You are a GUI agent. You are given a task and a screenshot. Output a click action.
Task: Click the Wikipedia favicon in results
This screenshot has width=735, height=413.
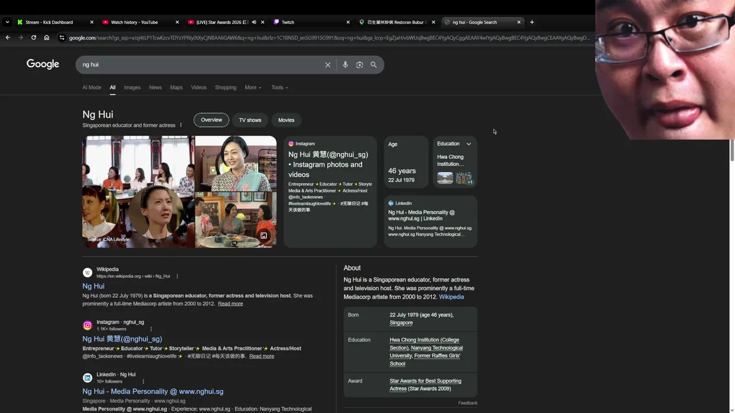coord(87,273)
